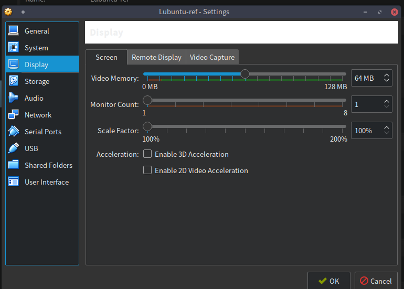Open Network settings icon
Screen dimensions: 404x289
pyautogui.click(x=14, y=115)
